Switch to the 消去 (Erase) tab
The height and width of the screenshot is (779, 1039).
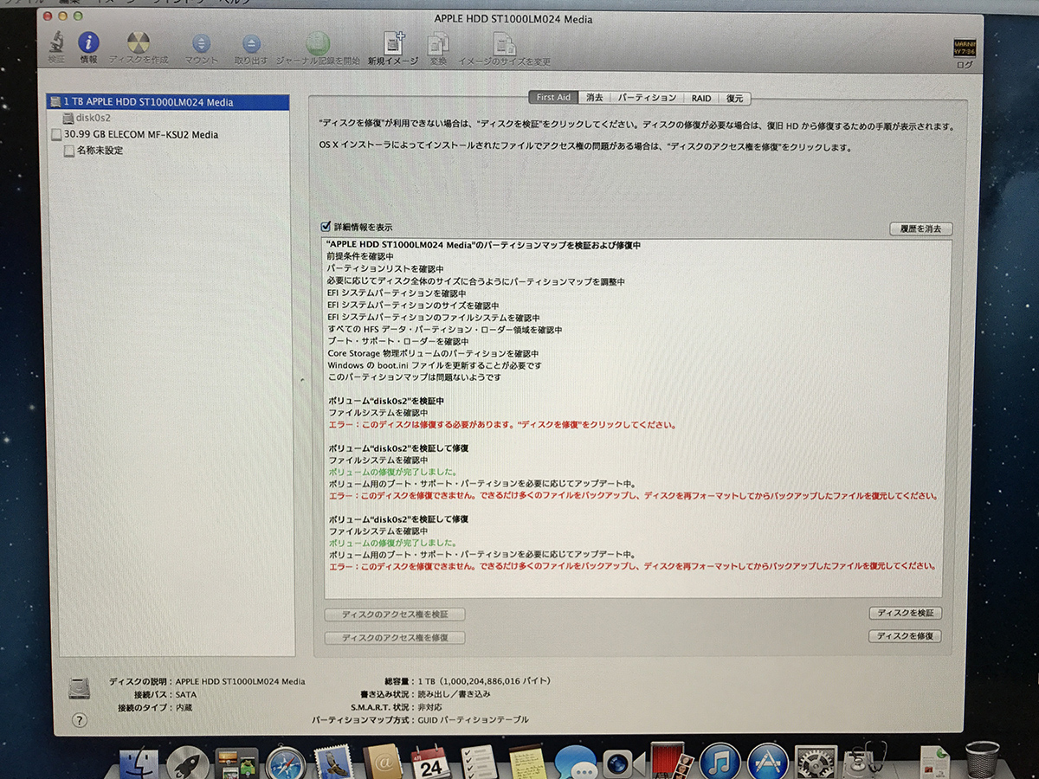coord(595,98)
